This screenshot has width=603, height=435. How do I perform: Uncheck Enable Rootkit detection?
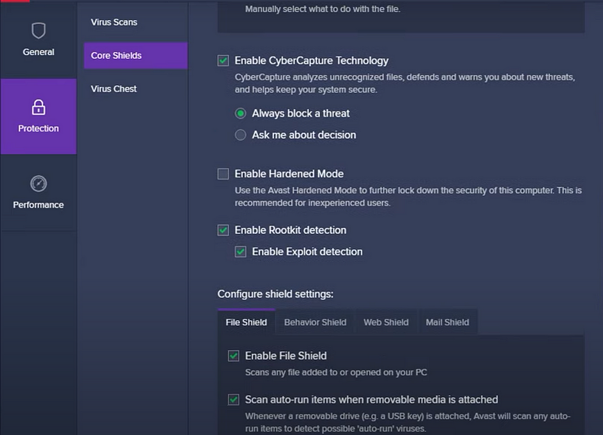click(x=223, y=230)
